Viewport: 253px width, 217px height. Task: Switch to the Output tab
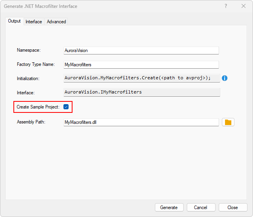(x=14, y=21)
